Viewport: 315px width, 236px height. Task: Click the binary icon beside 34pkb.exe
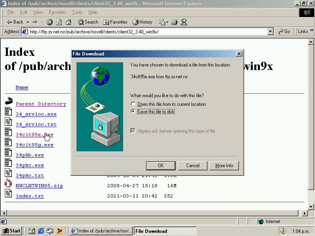coord(8,152)
